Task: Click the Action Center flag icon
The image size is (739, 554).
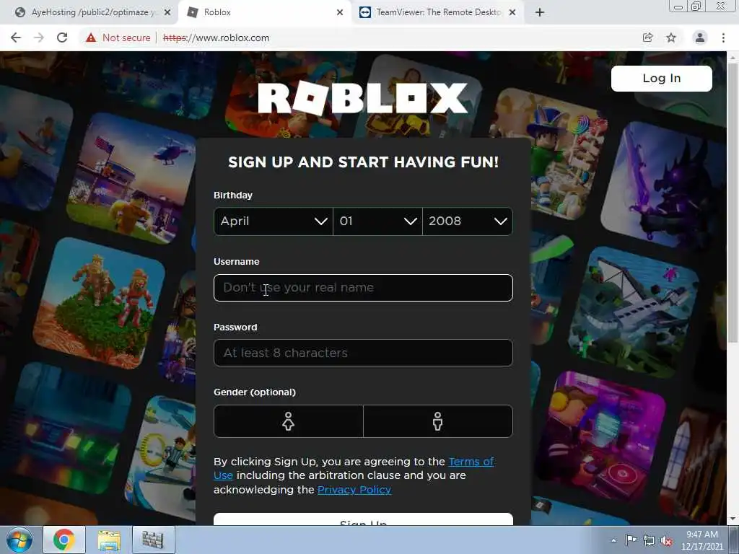Action: pos(631,540)
